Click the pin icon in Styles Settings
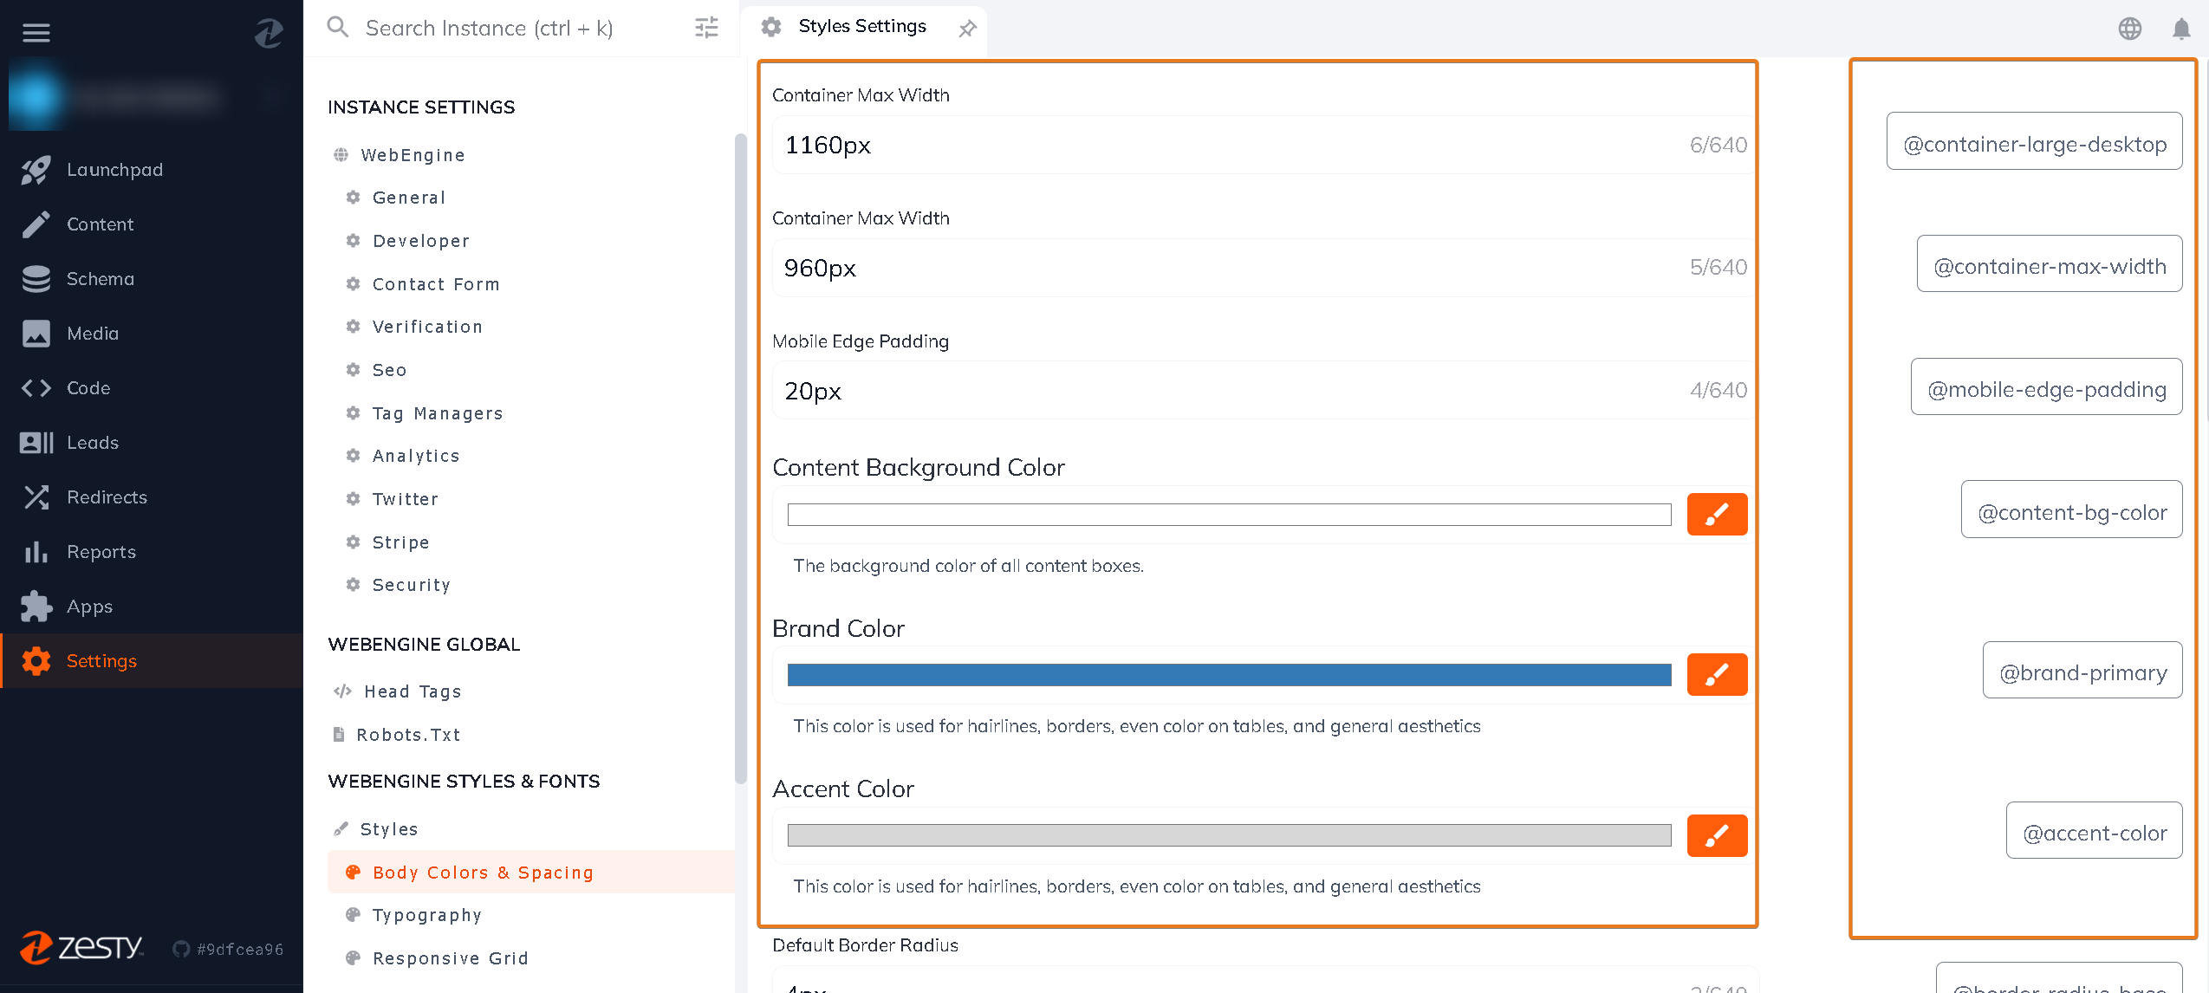The height and width of the screenshot is (993, 2209). [x=966, y=27]
